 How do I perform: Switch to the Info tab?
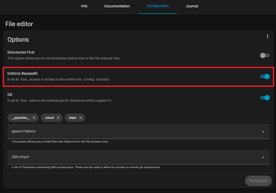(84, 6)
